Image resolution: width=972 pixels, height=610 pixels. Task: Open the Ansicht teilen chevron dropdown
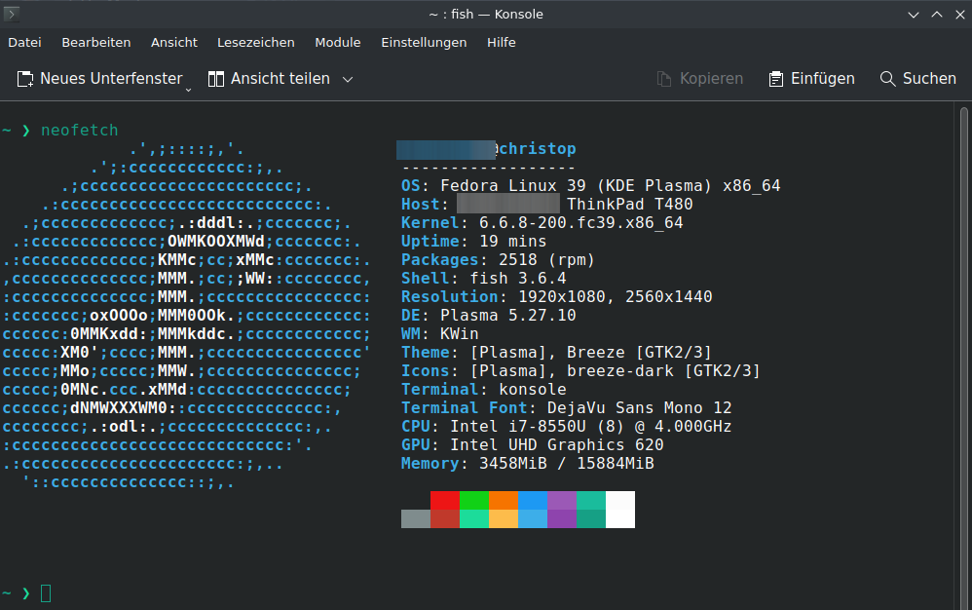tap(348, 79)
